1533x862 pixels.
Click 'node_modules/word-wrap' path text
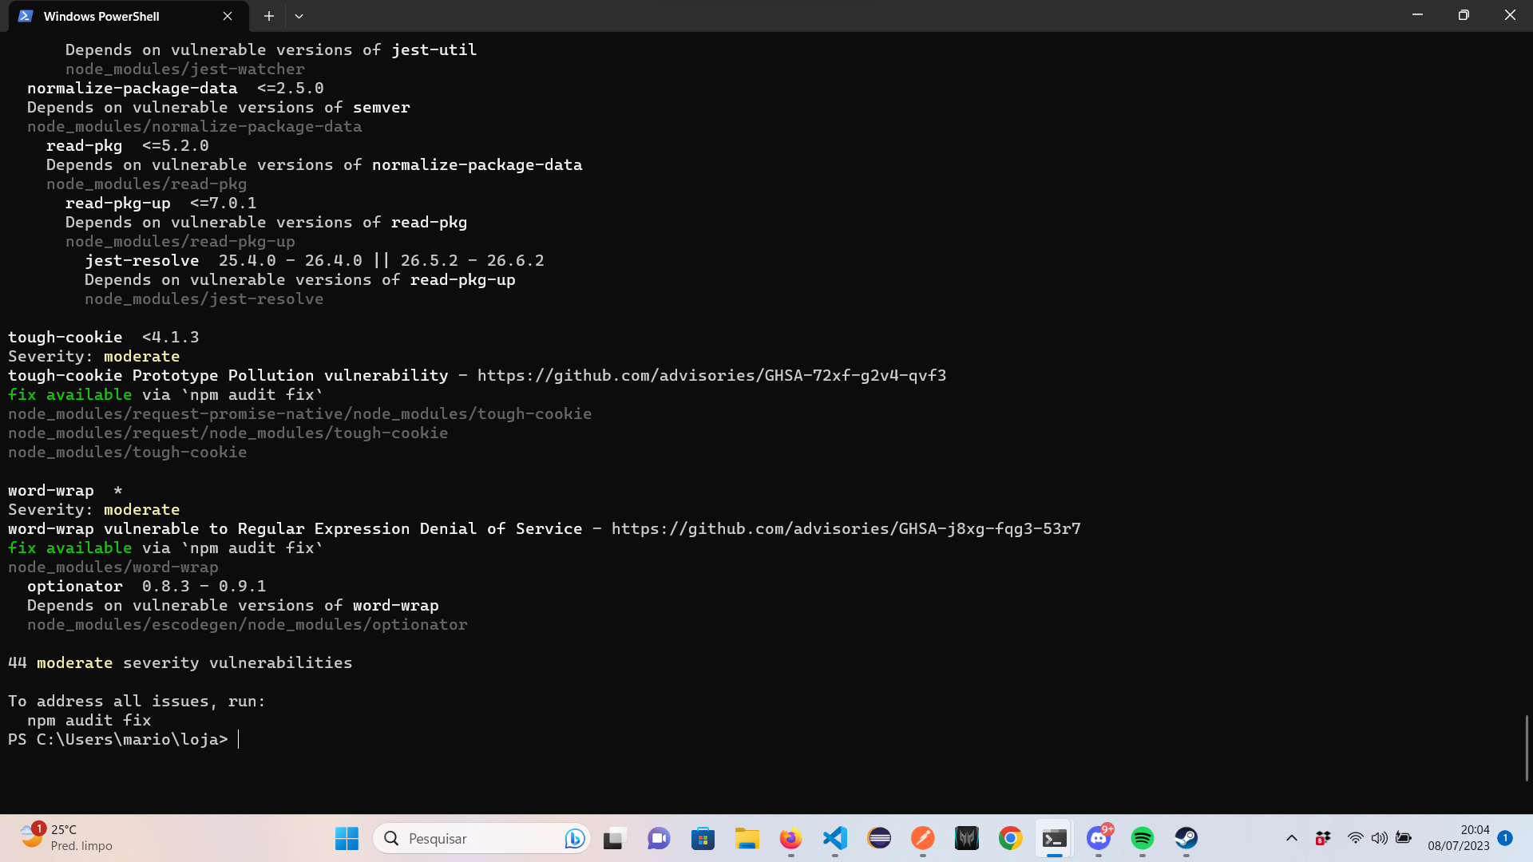point(113,567)
